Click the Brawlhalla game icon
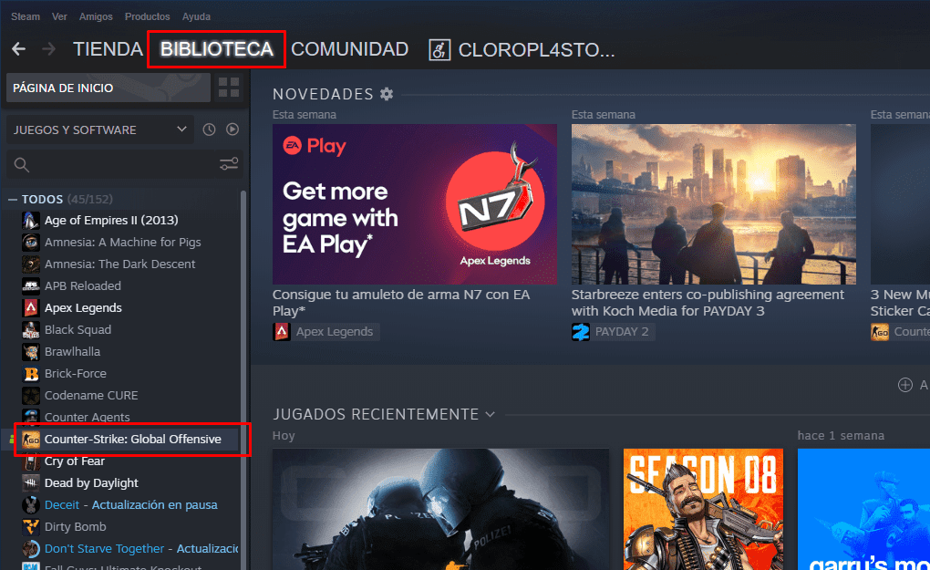Image resolution: width=930 pixels, height=570 pixels. coord(31,352)
